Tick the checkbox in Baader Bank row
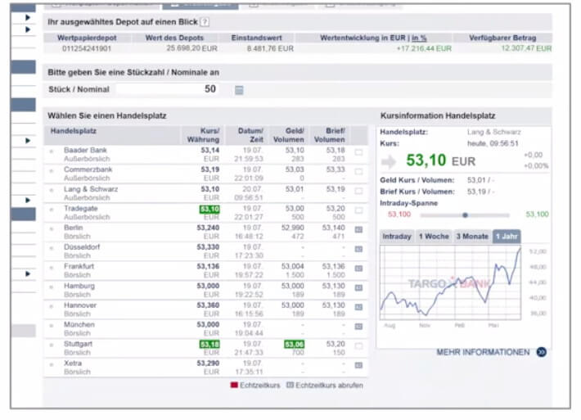Image resolution: width=581 pixels, height=420 pixels. pyautogui.click(x=358, y=152)
